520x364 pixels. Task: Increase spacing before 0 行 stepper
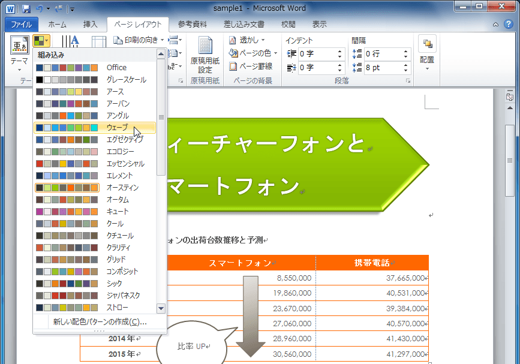point(406,52)
